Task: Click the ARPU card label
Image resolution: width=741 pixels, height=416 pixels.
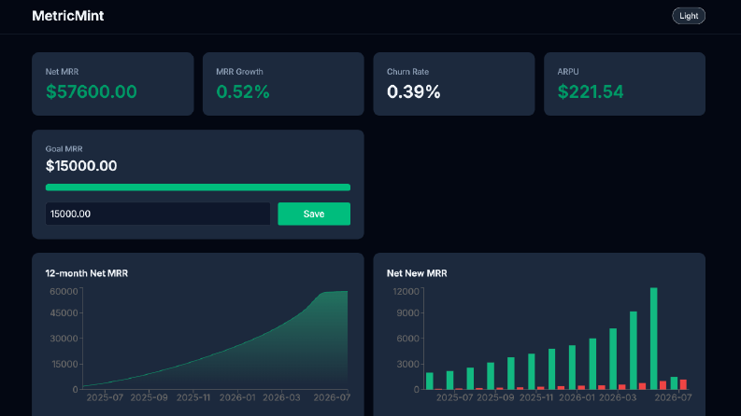Action: pyautogui.click(x=568, y=72)
